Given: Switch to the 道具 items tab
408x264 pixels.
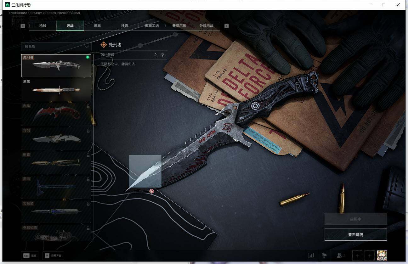Looking at the screenshot, I should [97, 26].
